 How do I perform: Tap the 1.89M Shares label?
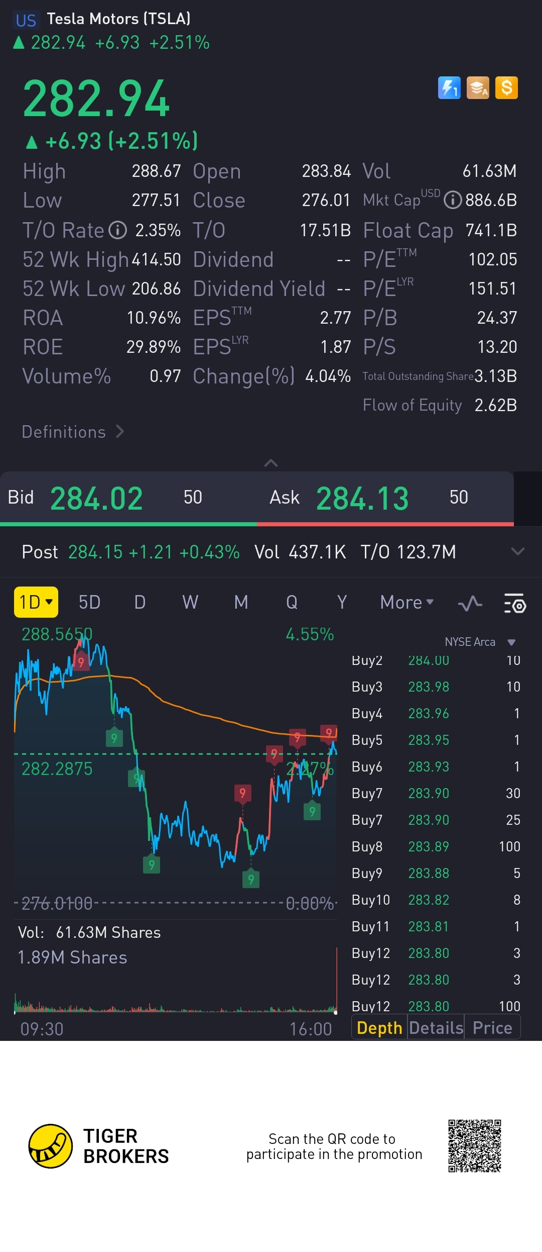(72, 957)
